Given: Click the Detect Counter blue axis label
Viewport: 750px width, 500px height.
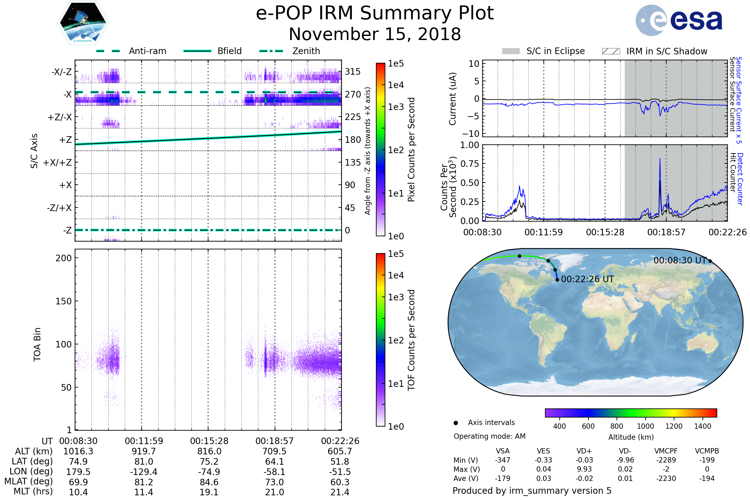Looking at the screenshot, I should [x=740, y=179].
